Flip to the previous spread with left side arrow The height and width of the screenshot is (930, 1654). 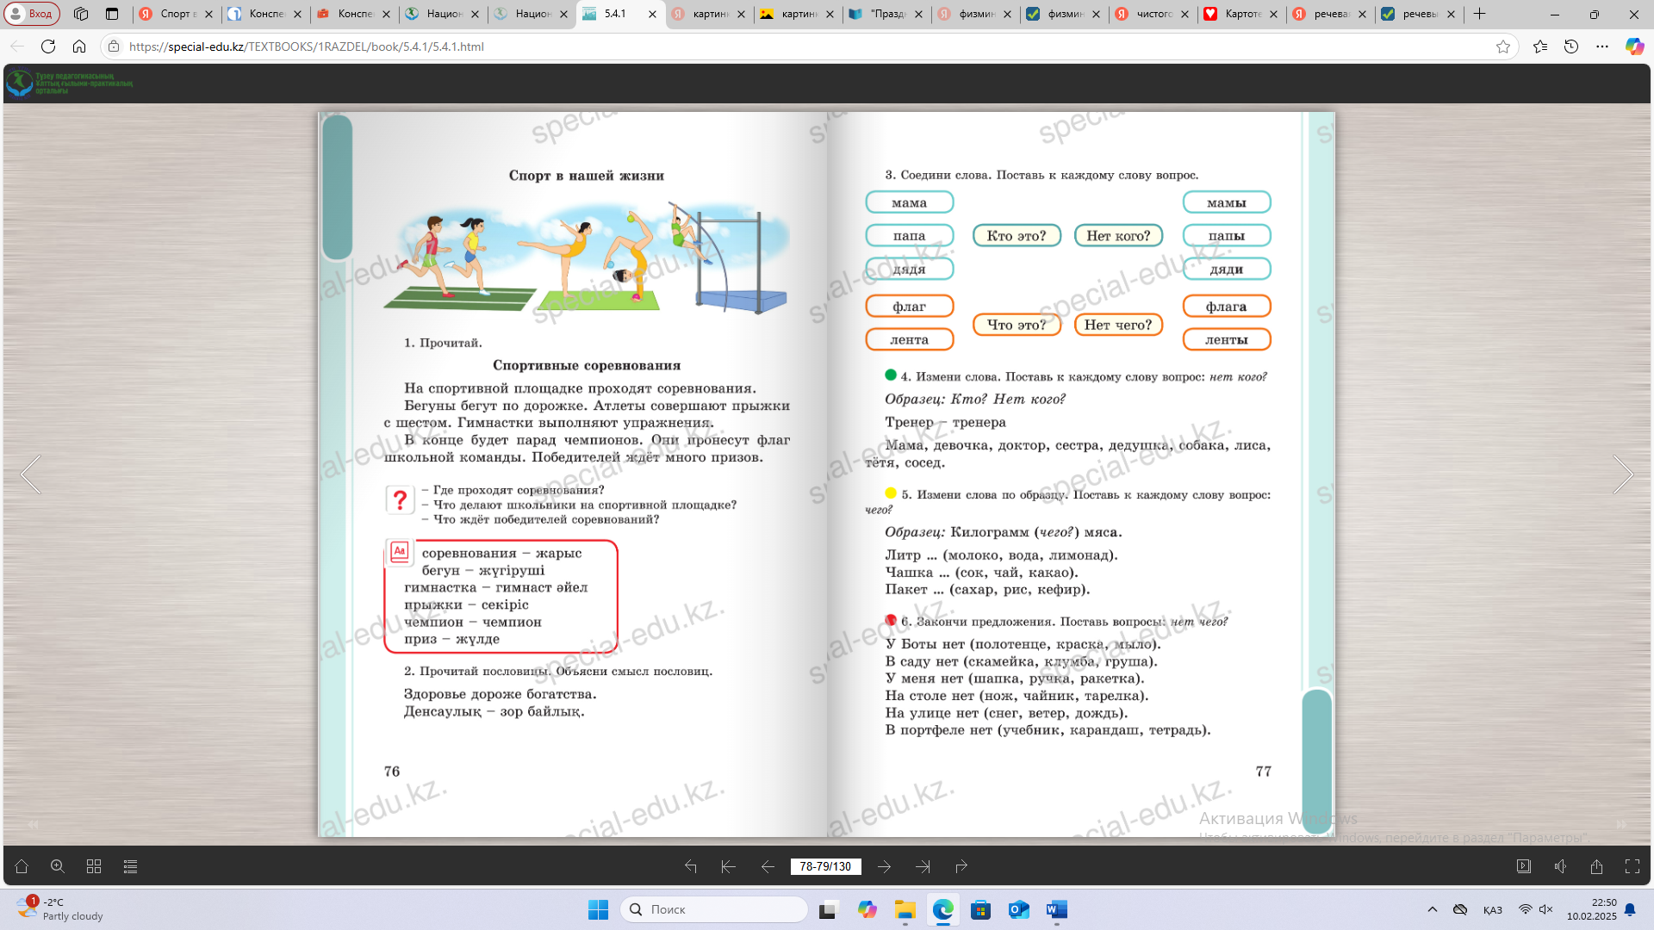pos(31,474)
